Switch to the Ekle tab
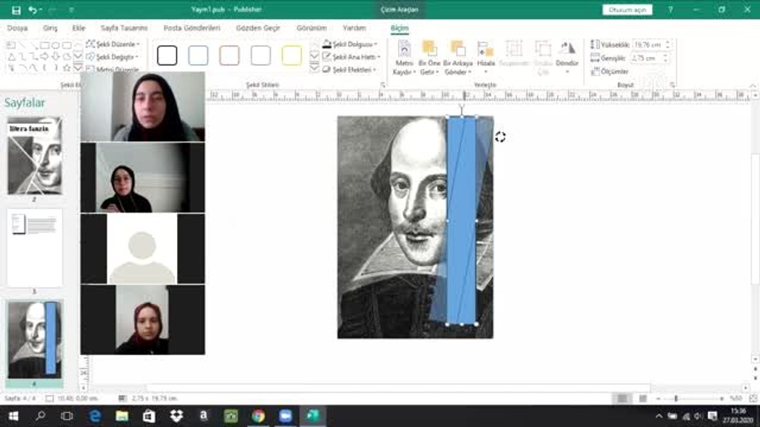This screenshot has width=760, height=427. (79, 28)
